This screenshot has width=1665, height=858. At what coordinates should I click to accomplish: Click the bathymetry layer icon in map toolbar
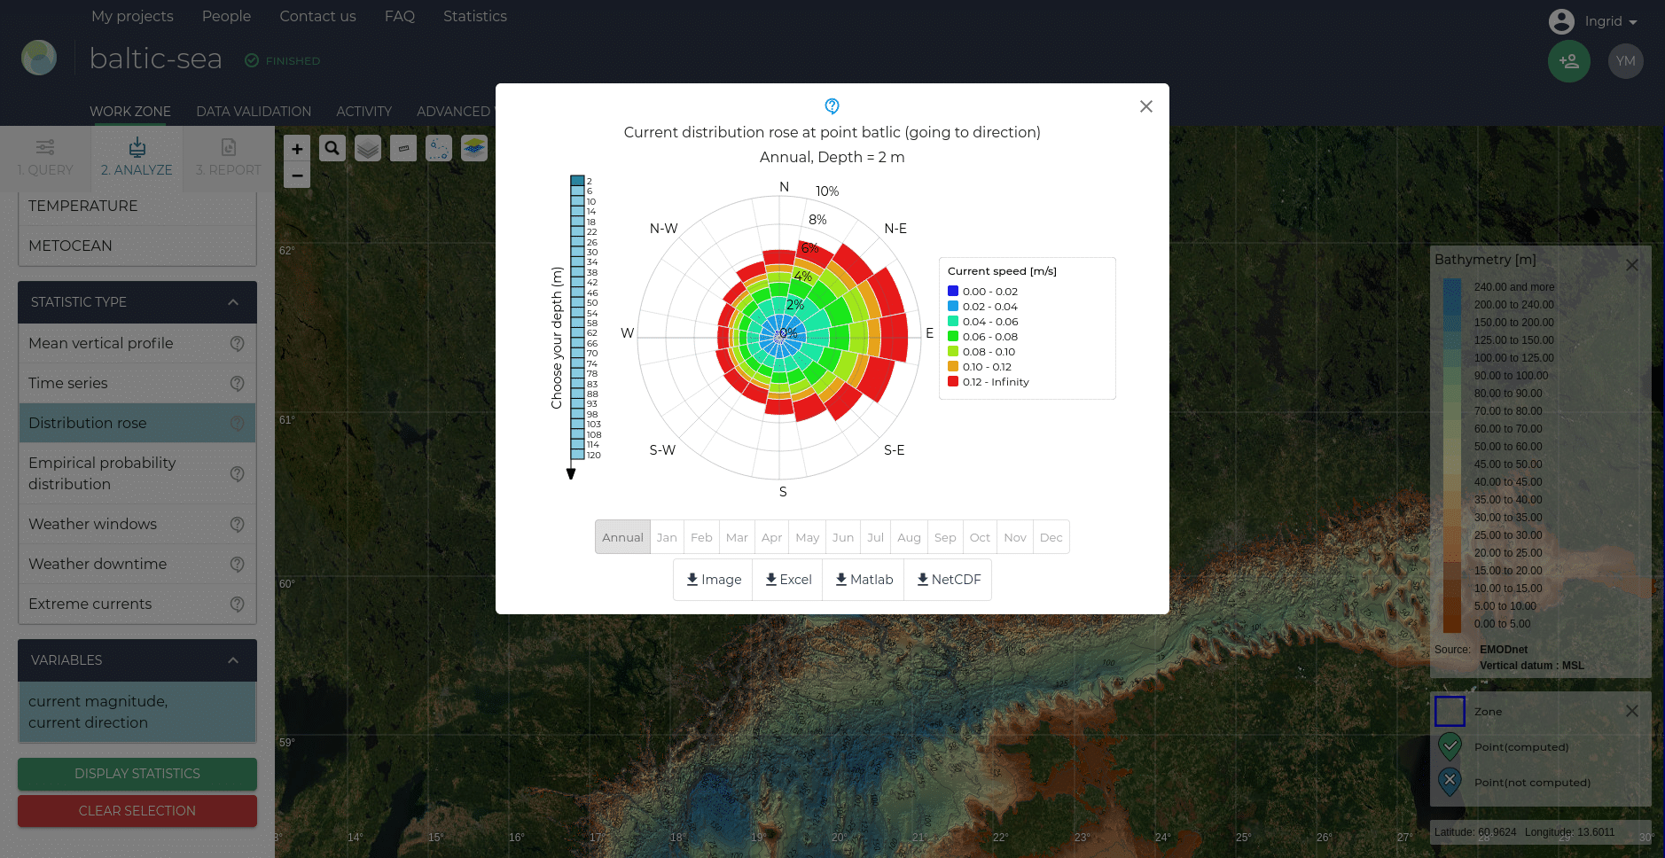[474, 148]
